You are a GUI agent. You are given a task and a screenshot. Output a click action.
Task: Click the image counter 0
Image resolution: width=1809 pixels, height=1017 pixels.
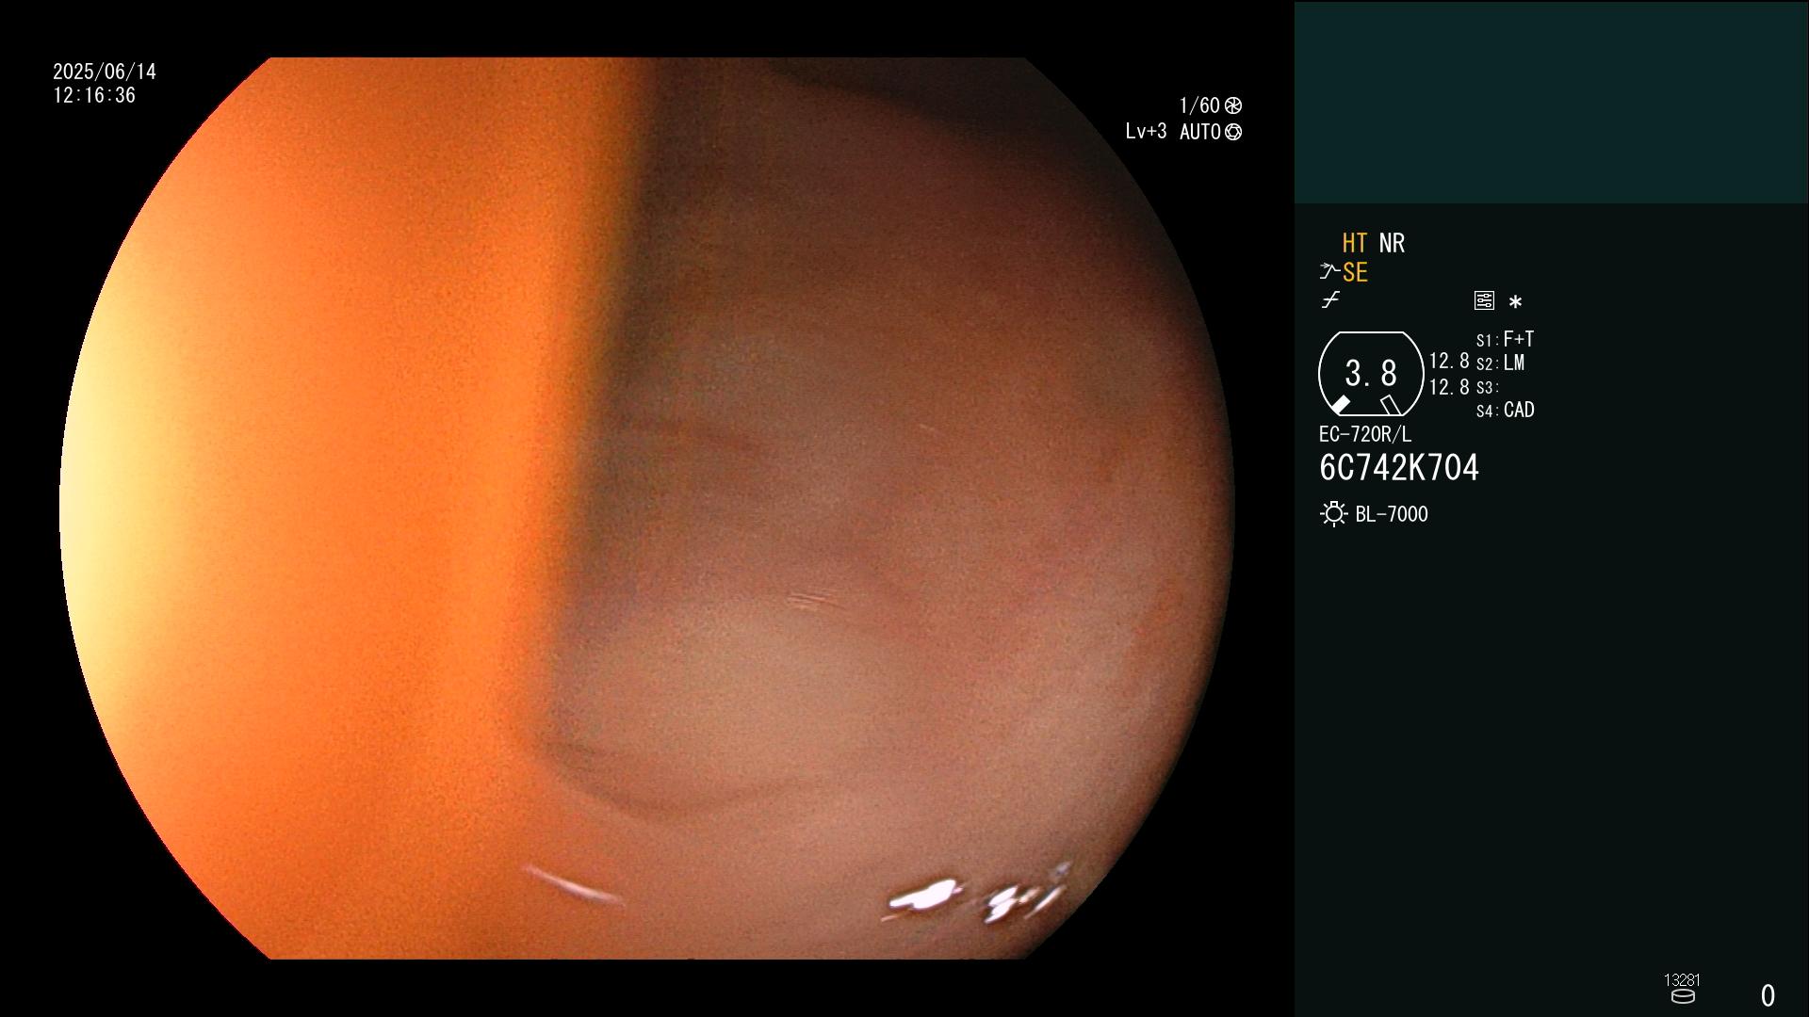point(1768,995)
